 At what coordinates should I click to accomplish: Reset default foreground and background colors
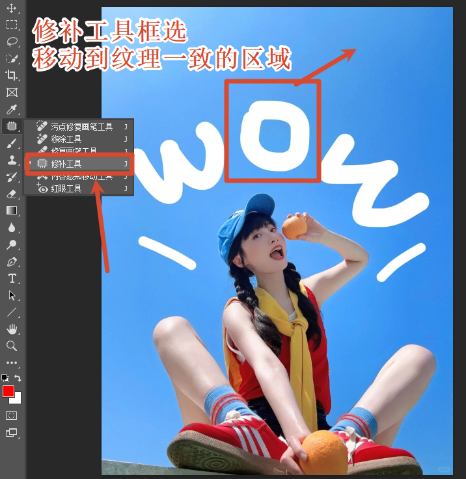click(5, 378)
